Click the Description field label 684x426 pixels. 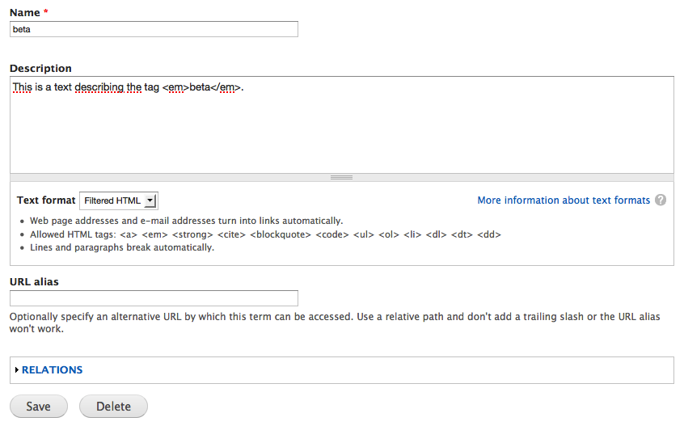click(40, 69)
